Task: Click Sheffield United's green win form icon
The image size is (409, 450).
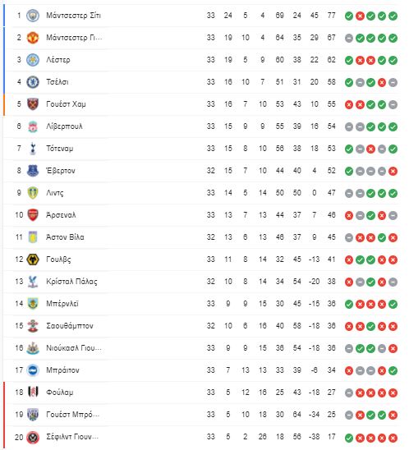Action: click(x=349, y=437)
